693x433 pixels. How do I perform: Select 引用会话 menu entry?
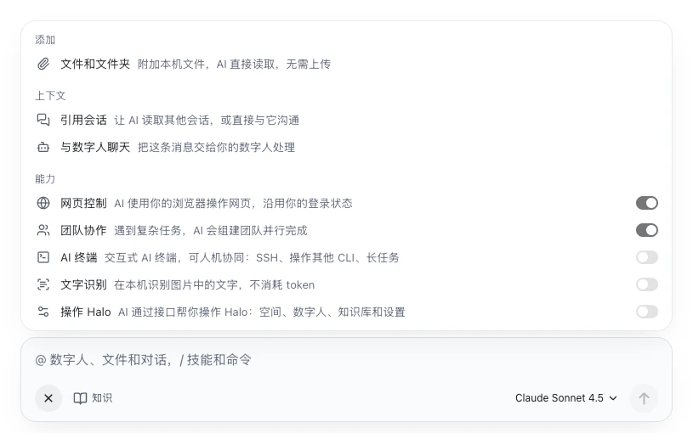click(347, 120)
